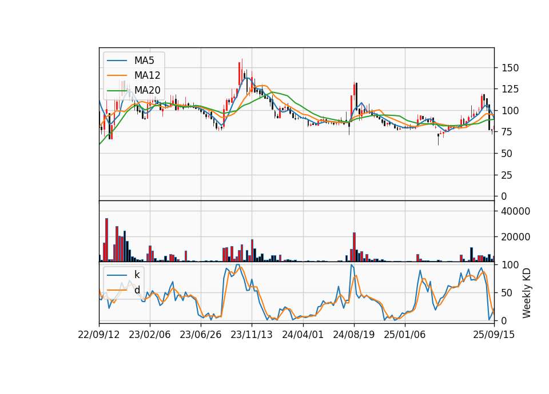Click the 40000 volume axis tick
The height and width of the screenshot is (394, 549).
point(516,211)
